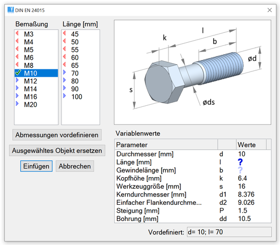Click the Vordefiniert field showing d= 10; l= 70
This screenshot has height=245, width=280.
(229, 232)
